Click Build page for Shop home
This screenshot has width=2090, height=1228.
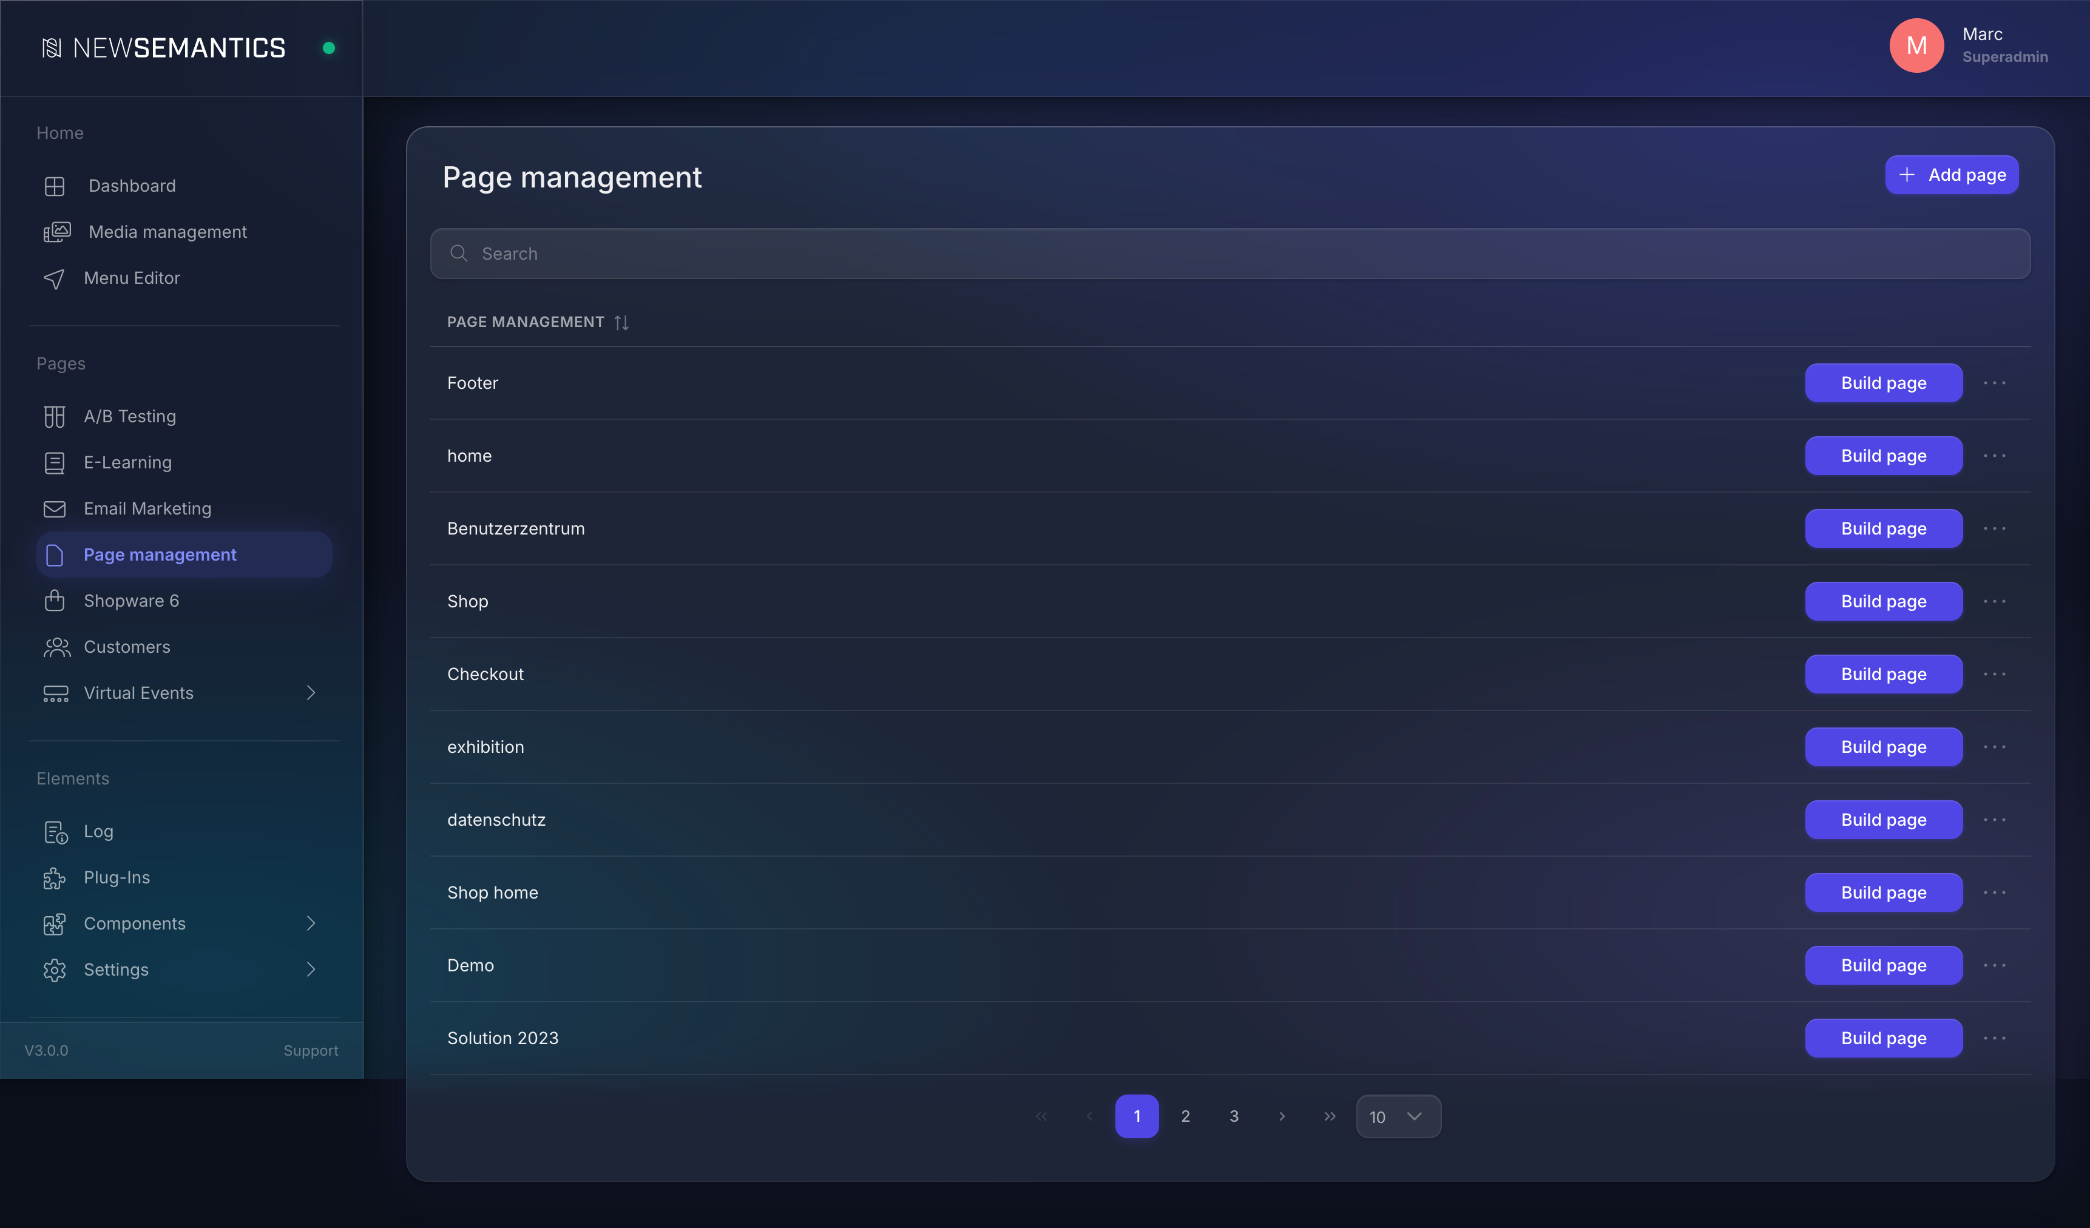pyautogui.click(x=1884, y=893)
